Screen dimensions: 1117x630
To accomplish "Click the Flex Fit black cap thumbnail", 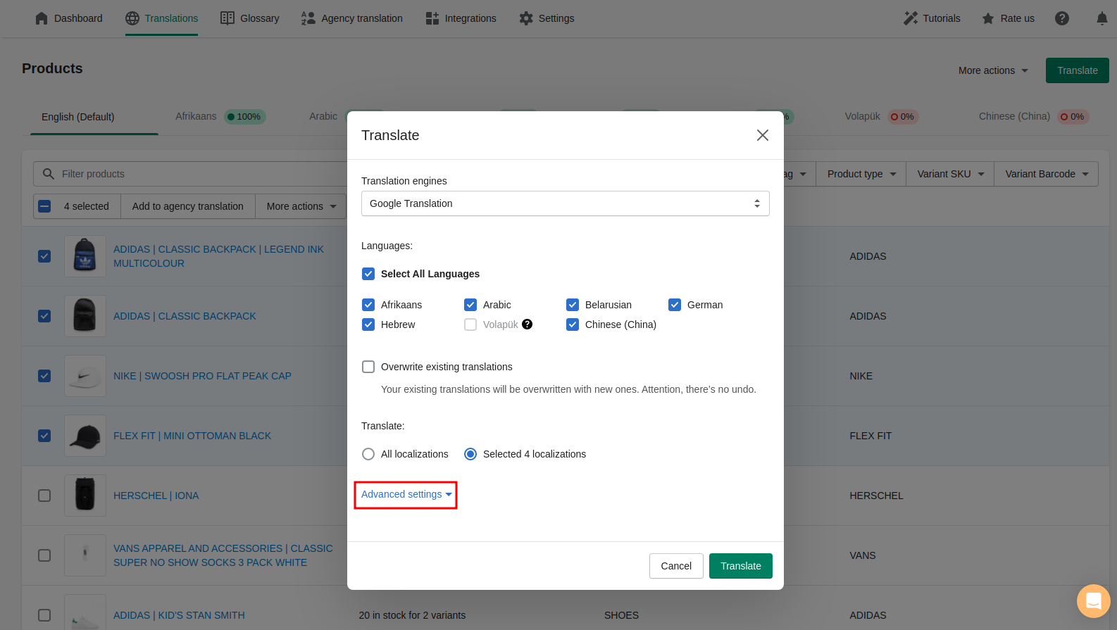I will point(85,436).
